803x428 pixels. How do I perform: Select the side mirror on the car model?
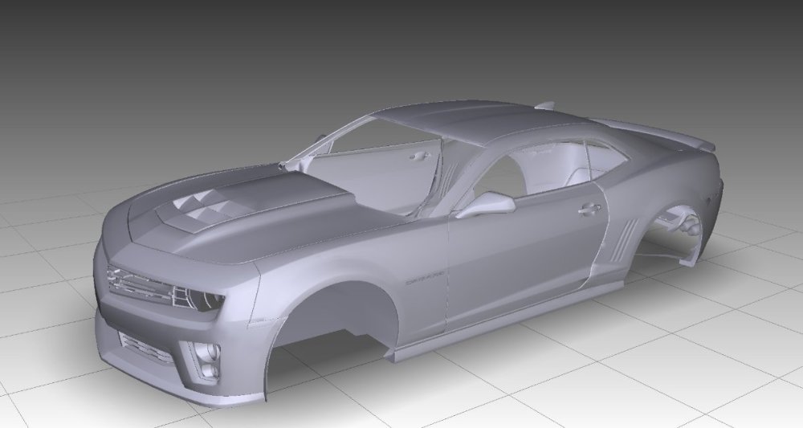(x=486, y=204)
